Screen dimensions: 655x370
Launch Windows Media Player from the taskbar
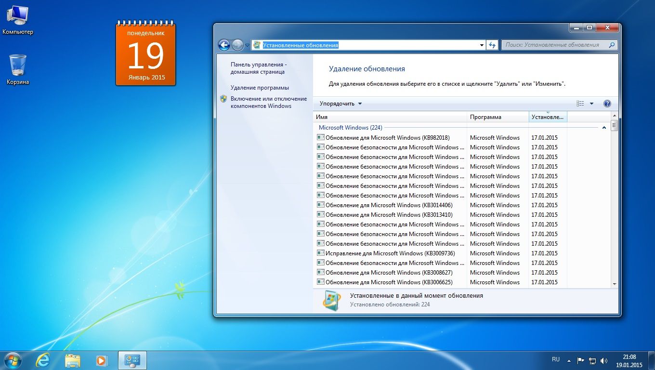102,360
